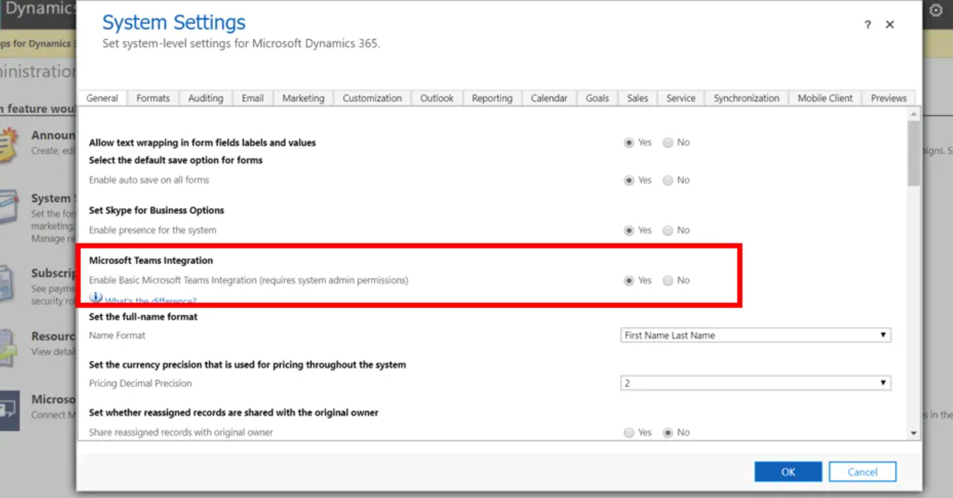Click the Enable auto save on all forms label
953x498 pixels.
pos(149,181)
